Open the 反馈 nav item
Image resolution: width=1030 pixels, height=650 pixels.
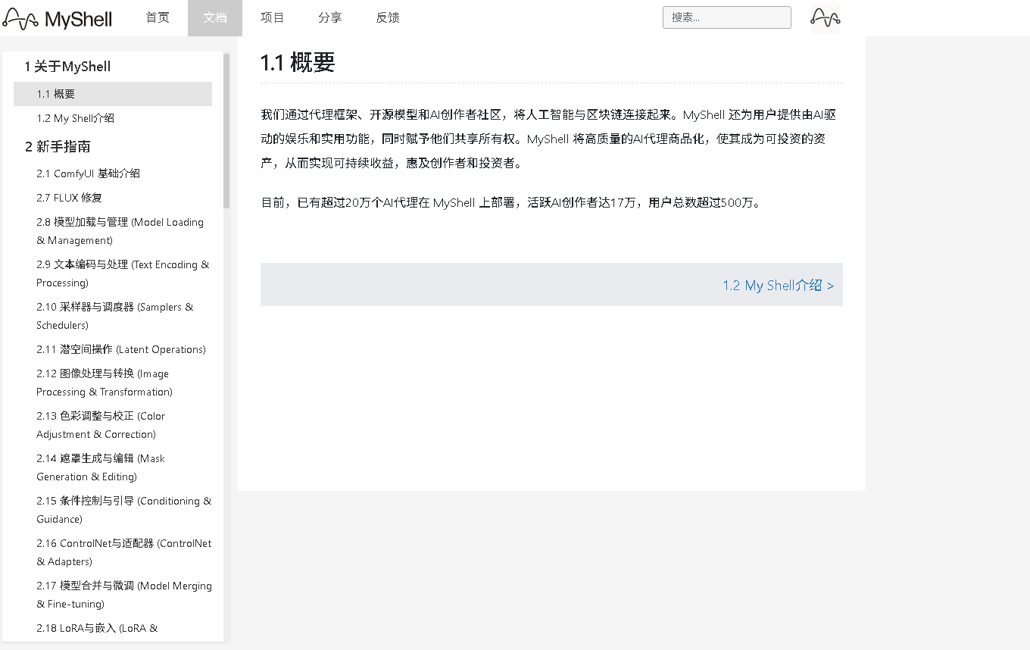pyautogui.click(x=388, y=17)
